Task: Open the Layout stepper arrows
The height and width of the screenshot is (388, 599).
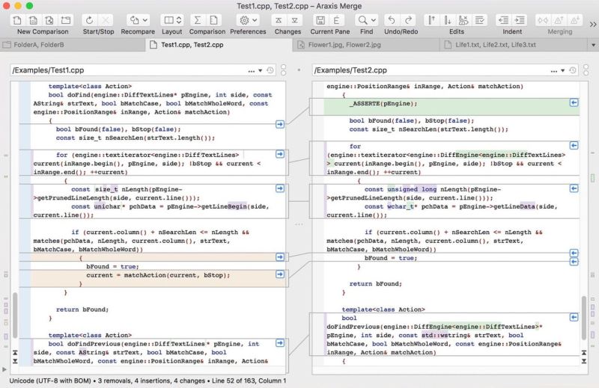Action: (x=179, y=20)
